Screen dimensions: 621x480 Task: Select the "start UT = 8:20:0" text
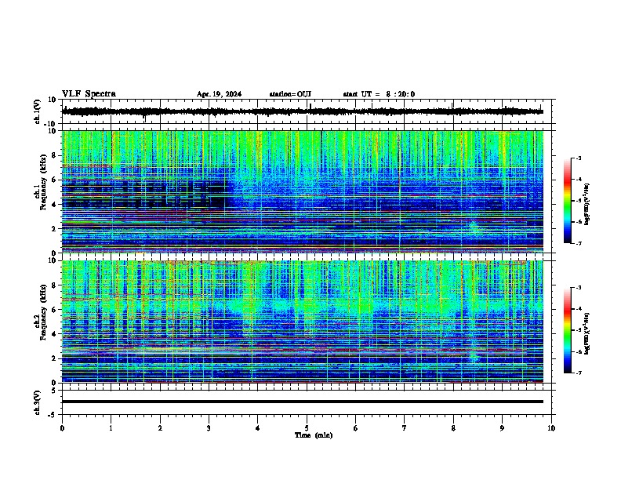379,94
